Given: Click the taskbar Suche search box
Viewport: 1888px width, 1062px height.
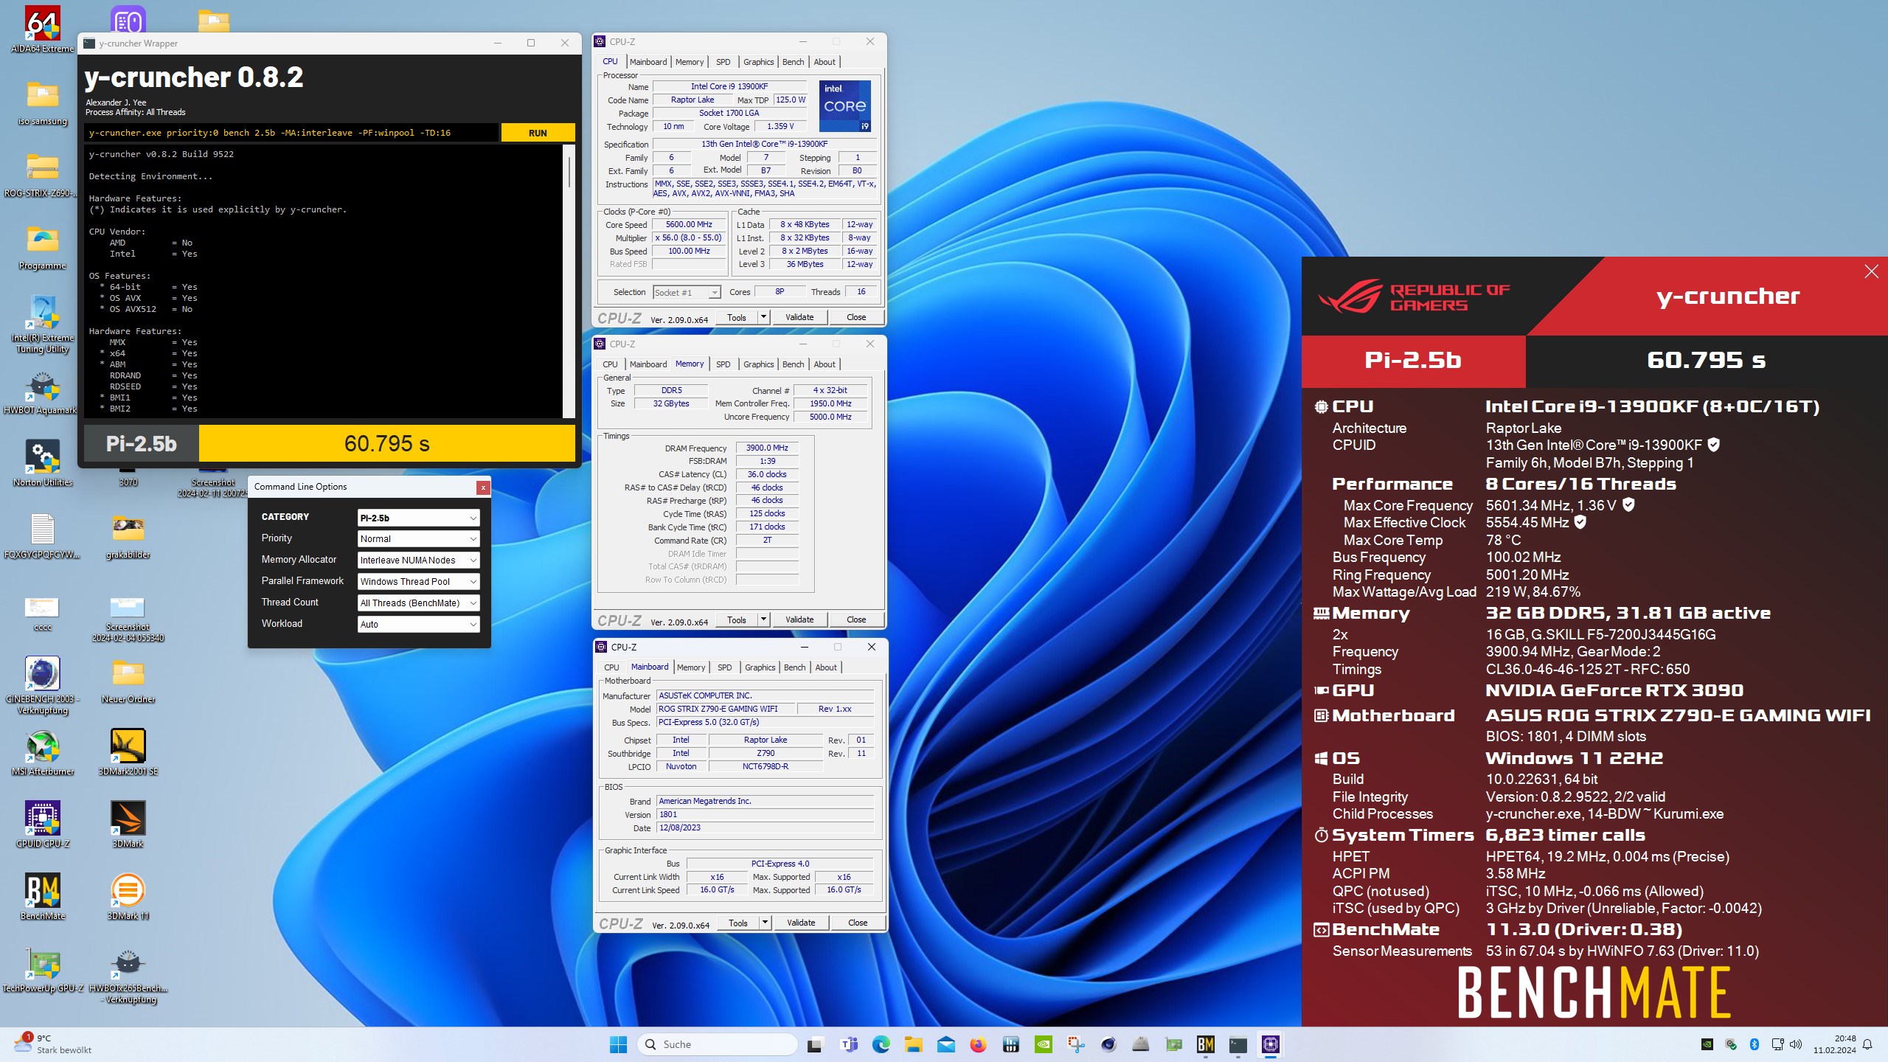Looking at the screenshot, I should [x=717, y=1044].
